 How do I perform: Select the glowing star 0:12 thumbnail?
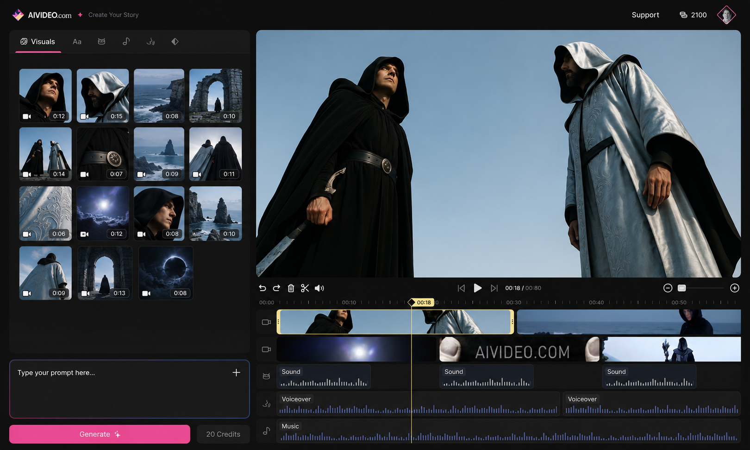[x=103, y=214]
